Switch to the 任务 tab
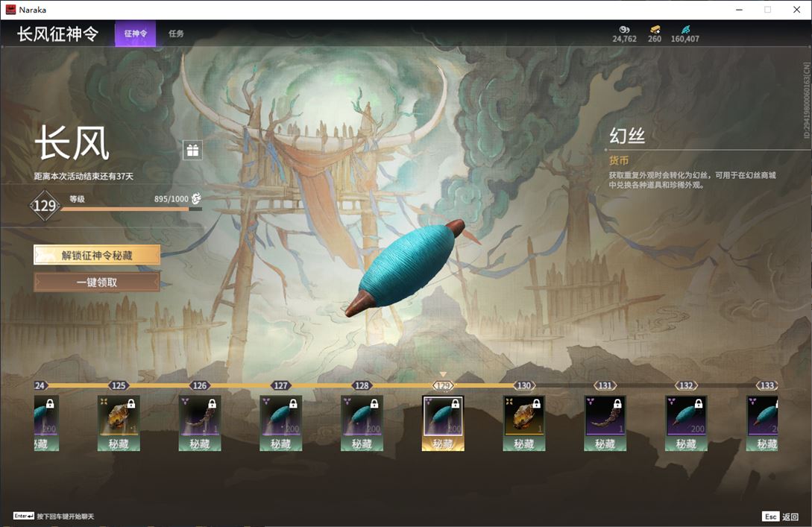 tap(176, 34)
